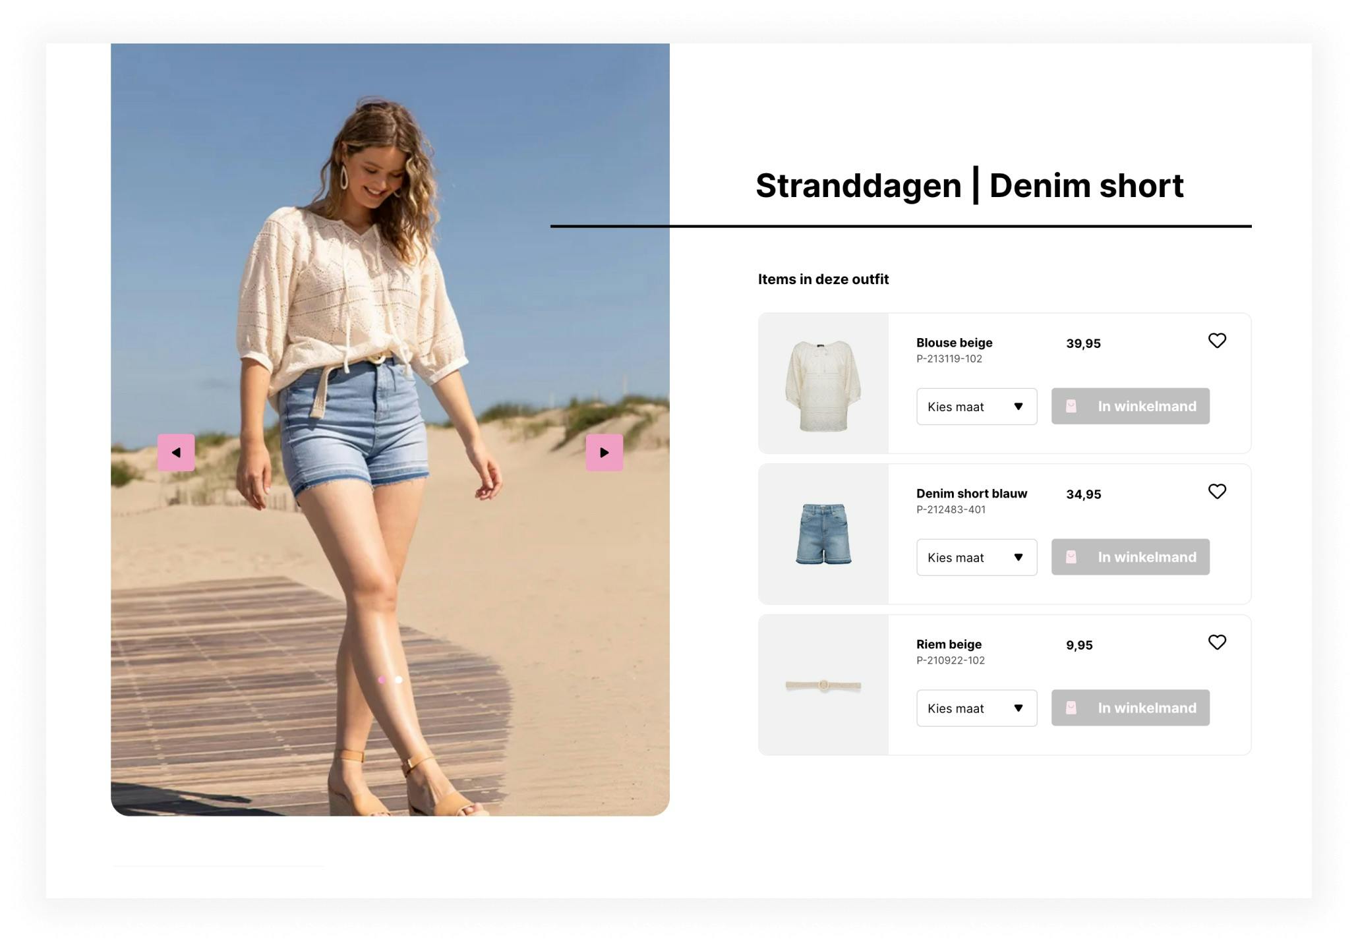Open the beige belt product thumbnail
This screenshot has height=947, width=1358.
click(x=823, y=685)
